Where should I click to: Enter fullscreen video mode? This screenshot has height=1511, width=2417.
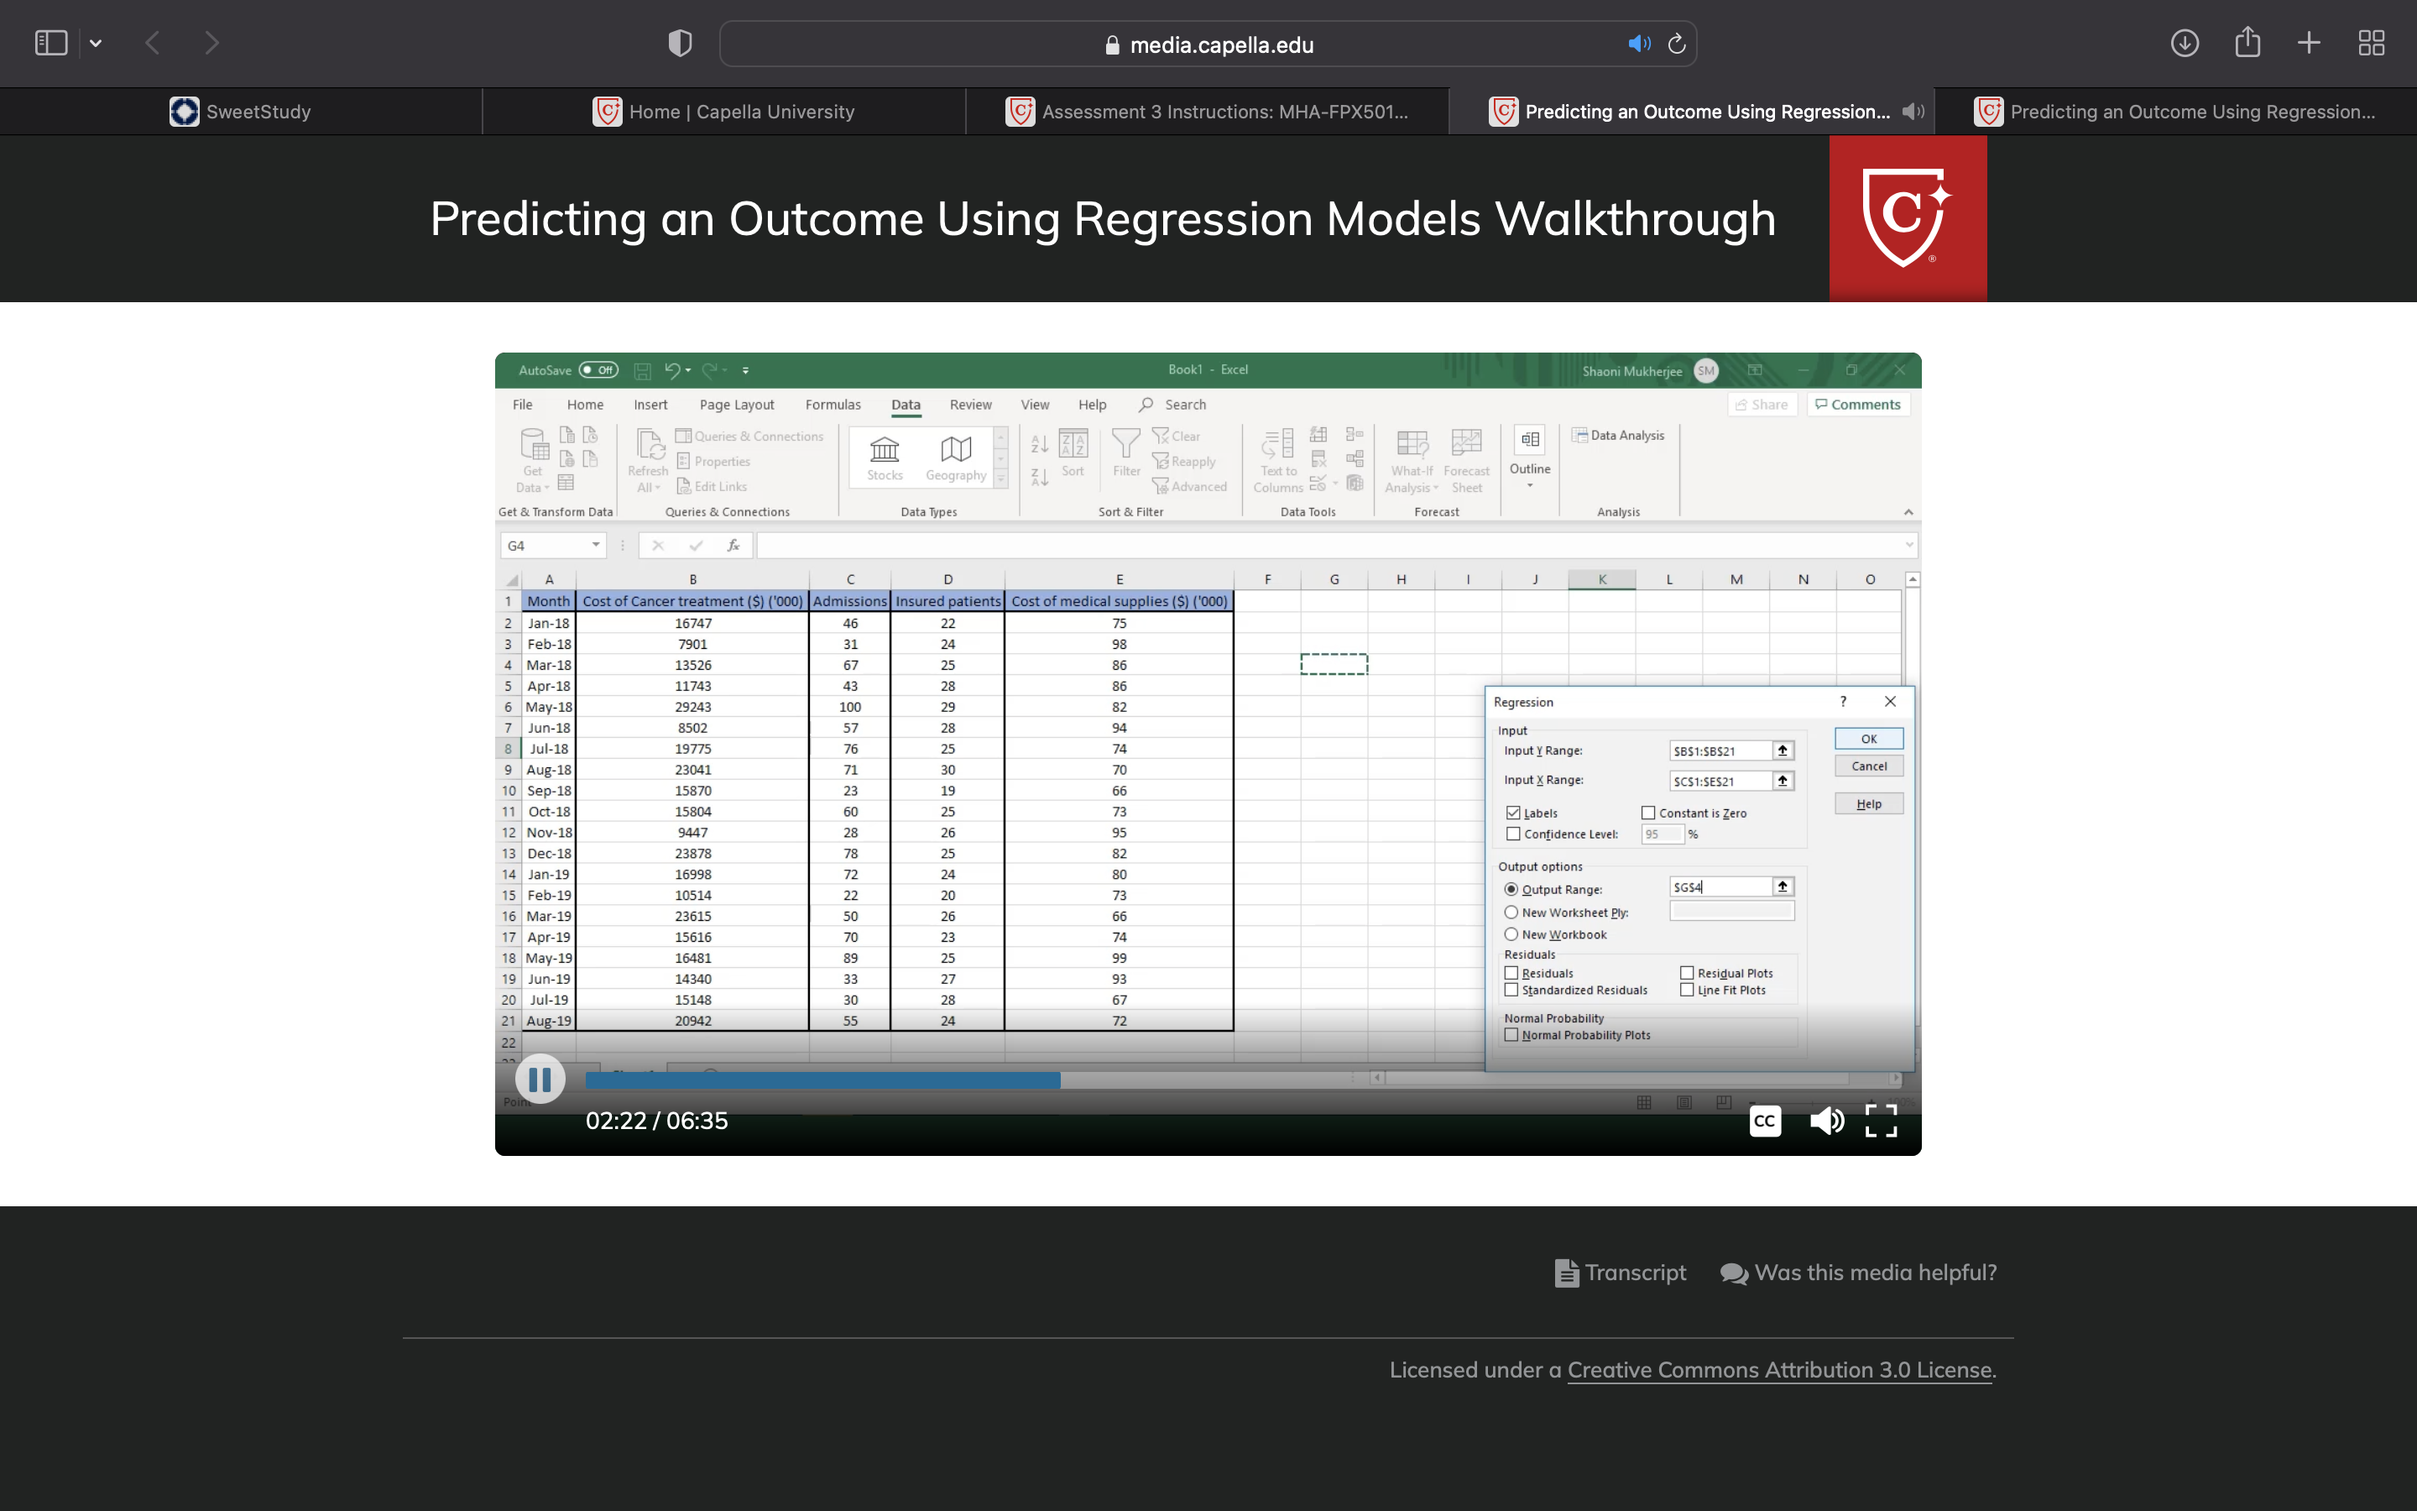[1881, 1121]
